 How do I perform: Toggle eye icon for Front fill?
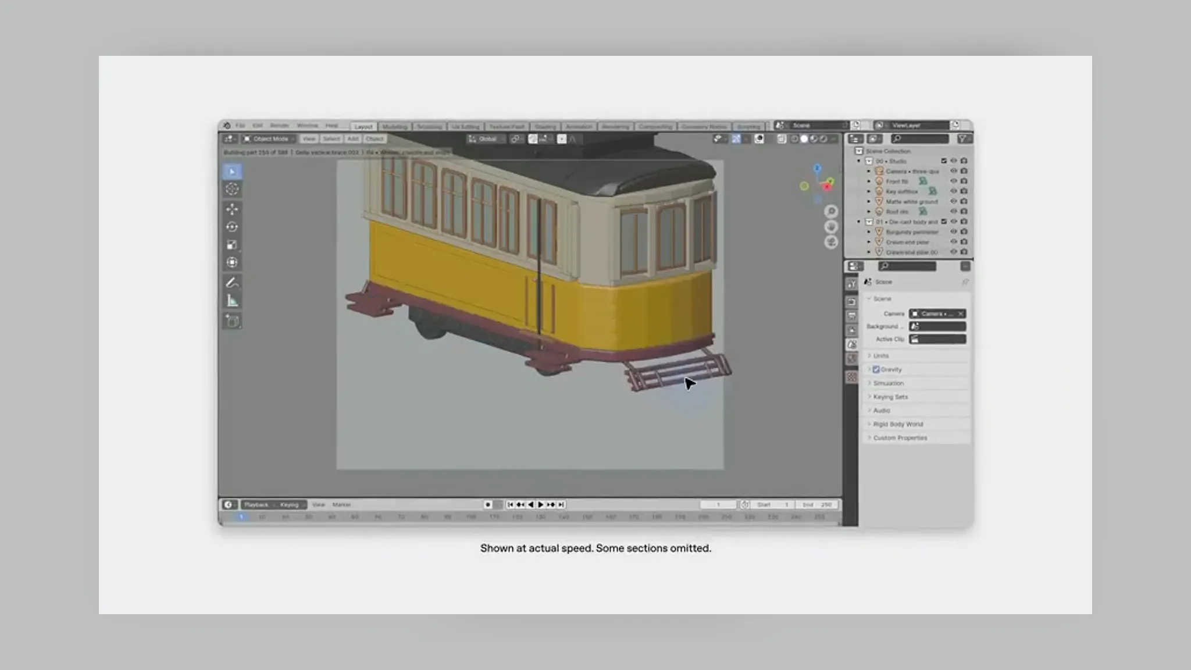click(954, 181)
